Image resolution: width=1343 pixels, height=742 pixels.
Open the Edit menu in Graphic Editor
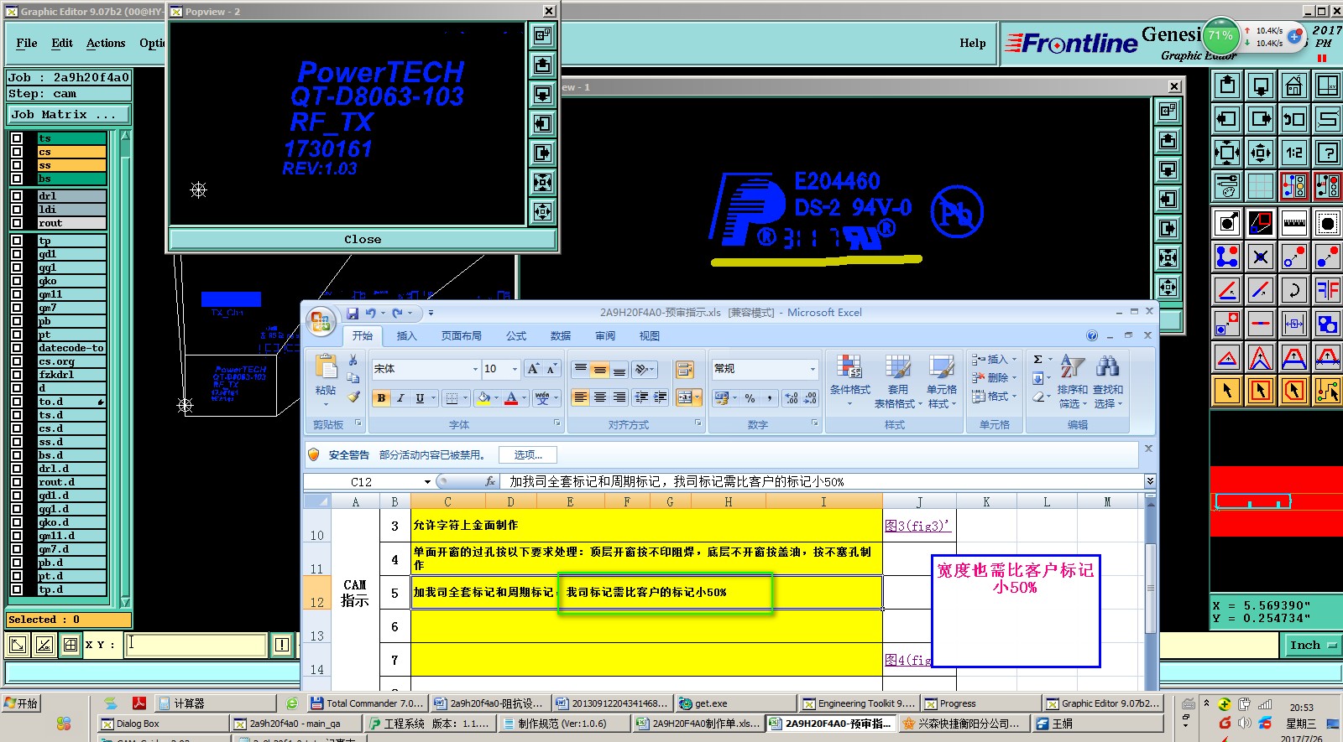tap(62, 43)
